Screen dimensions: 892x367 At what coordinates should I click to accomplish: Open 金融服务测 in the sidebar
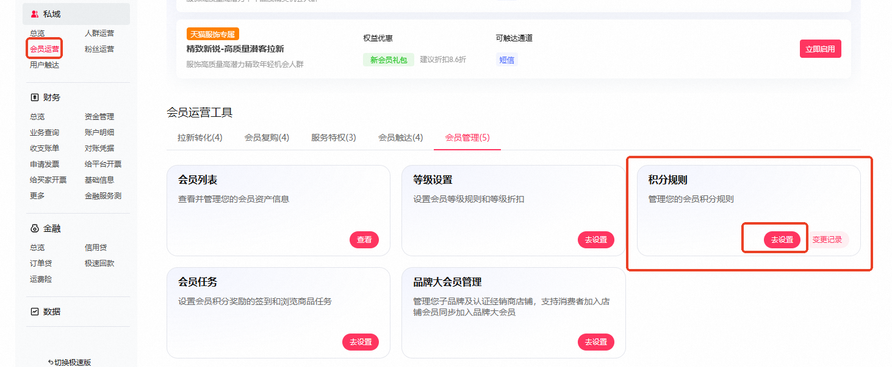click(x=103, y=196)
